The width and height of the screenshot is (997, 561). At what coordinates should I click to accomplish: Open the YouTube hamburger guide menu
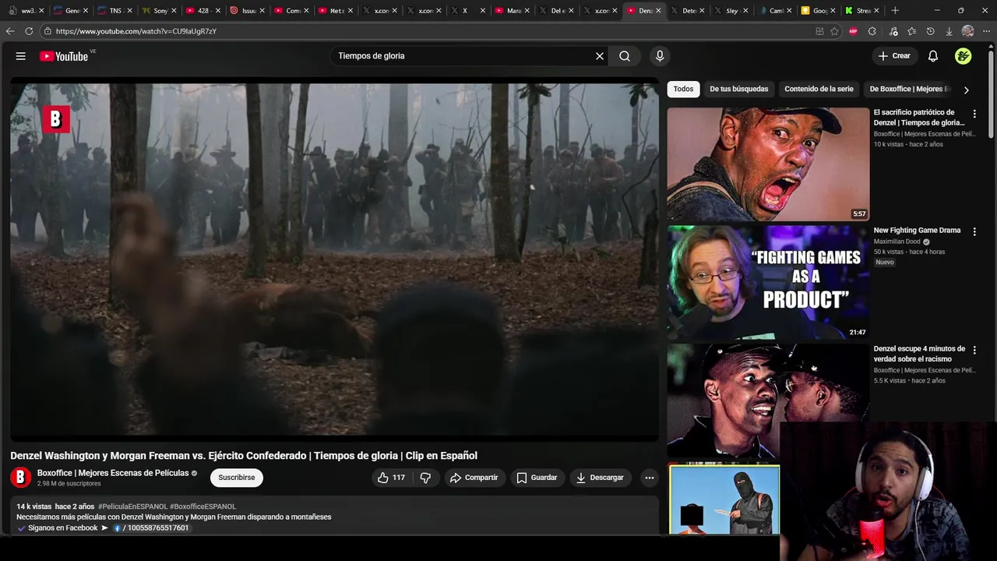coord(21,56)
